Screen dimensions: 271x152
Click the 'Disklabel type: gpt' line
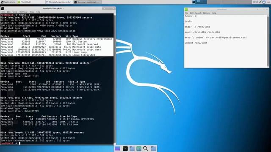click(14, 28)
